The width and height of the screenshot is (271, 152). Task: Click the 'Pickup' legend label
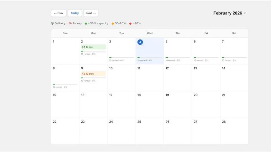pos(77,23)
